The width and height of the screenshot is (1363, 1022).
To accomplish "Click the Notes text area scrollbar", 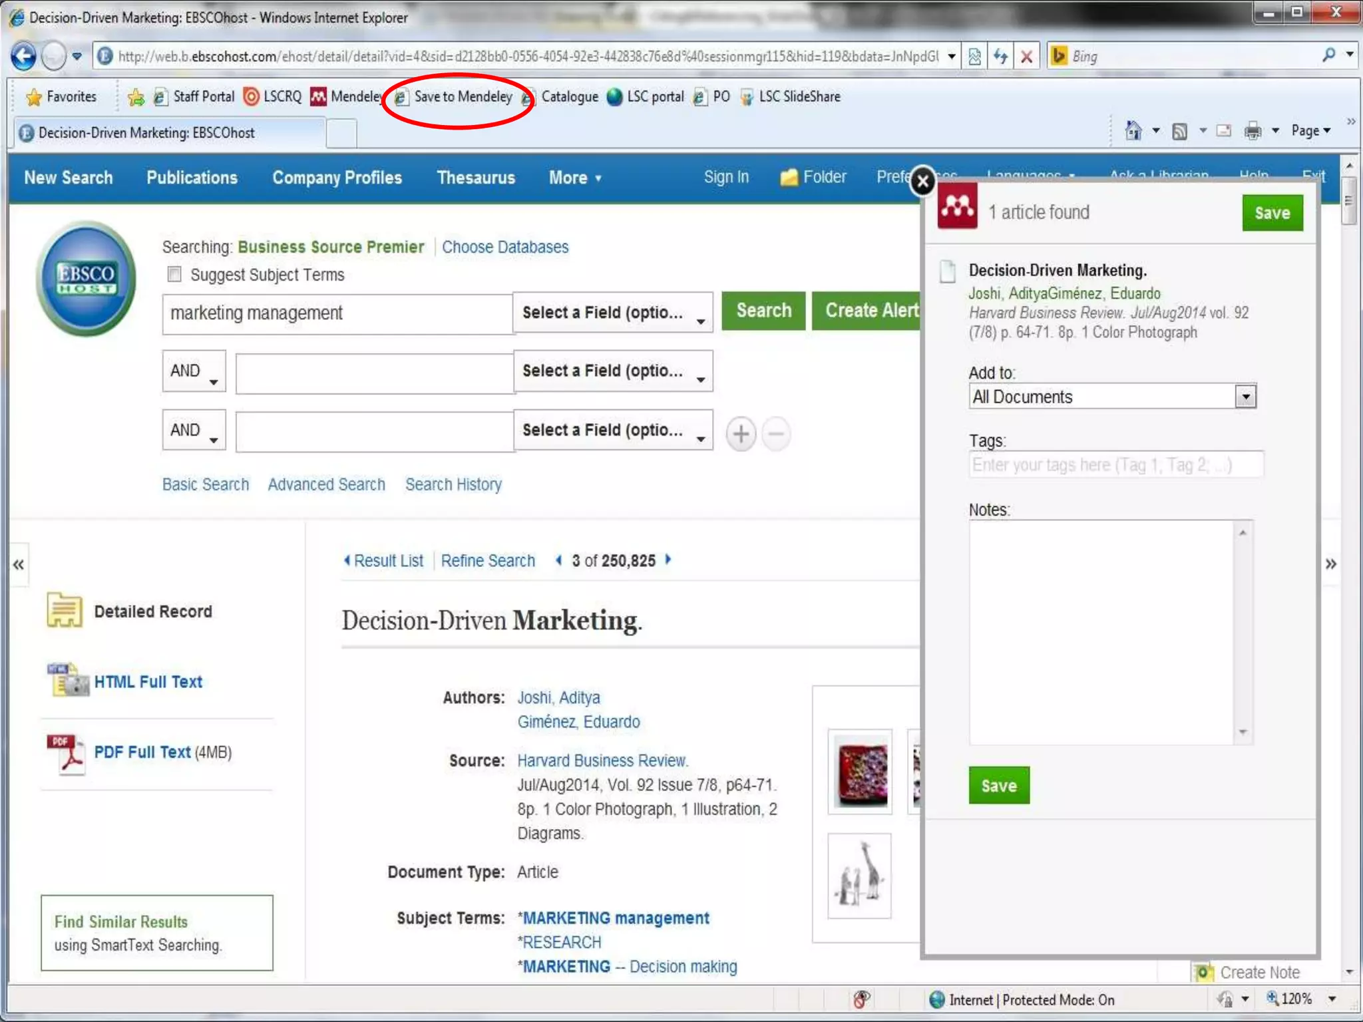I will pos(1243,632).
